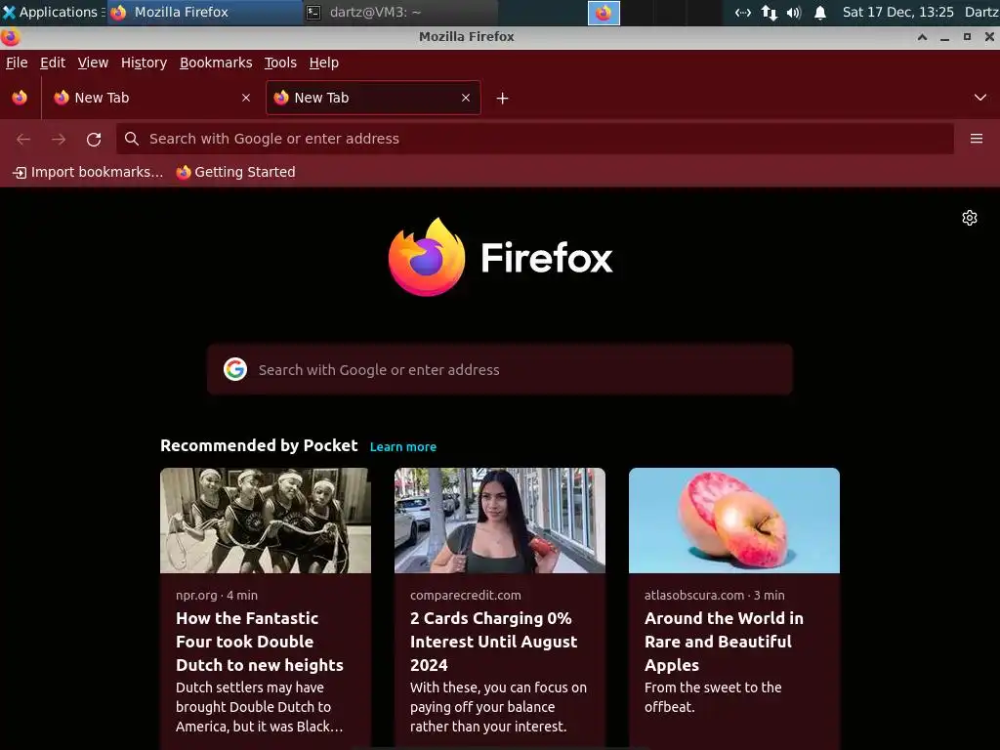The height and width of the screenshot is (750, 1000).
Task: Open Getting Started bookmark
Action: [236, 172]
